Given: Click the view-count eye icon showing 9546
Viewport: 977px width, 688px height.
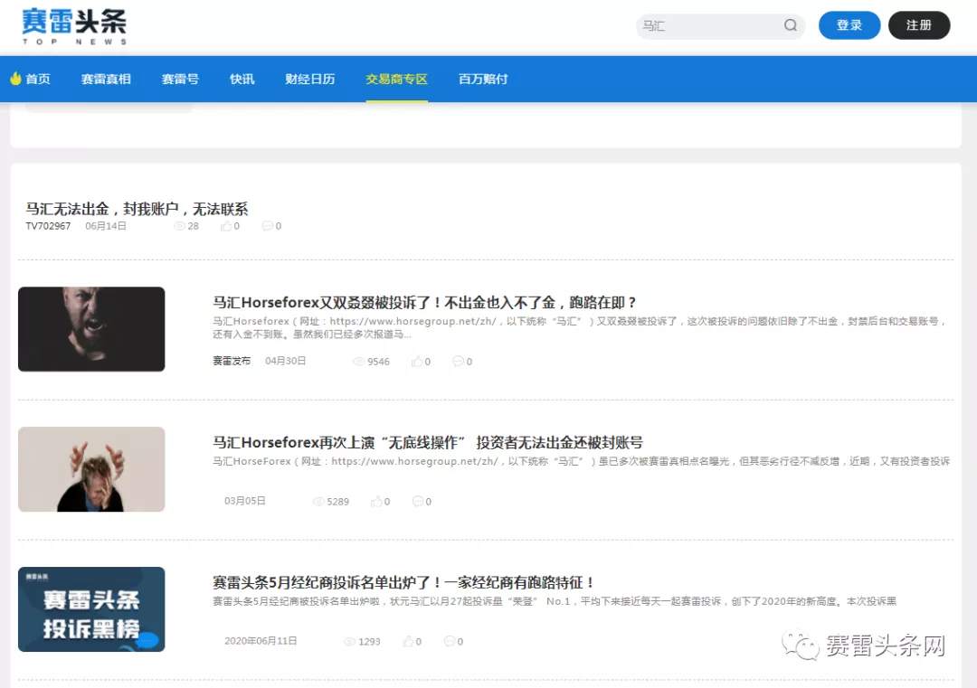Looking at the screenshot, I should click(358, 361).
